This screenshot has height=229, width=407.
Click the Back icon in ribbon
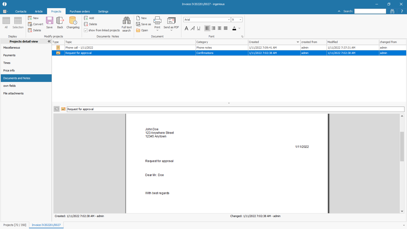tap(60, 22)
